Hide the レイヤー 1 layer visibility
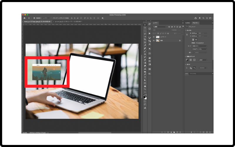The image size is (235, 147). [x=154, y=37]
